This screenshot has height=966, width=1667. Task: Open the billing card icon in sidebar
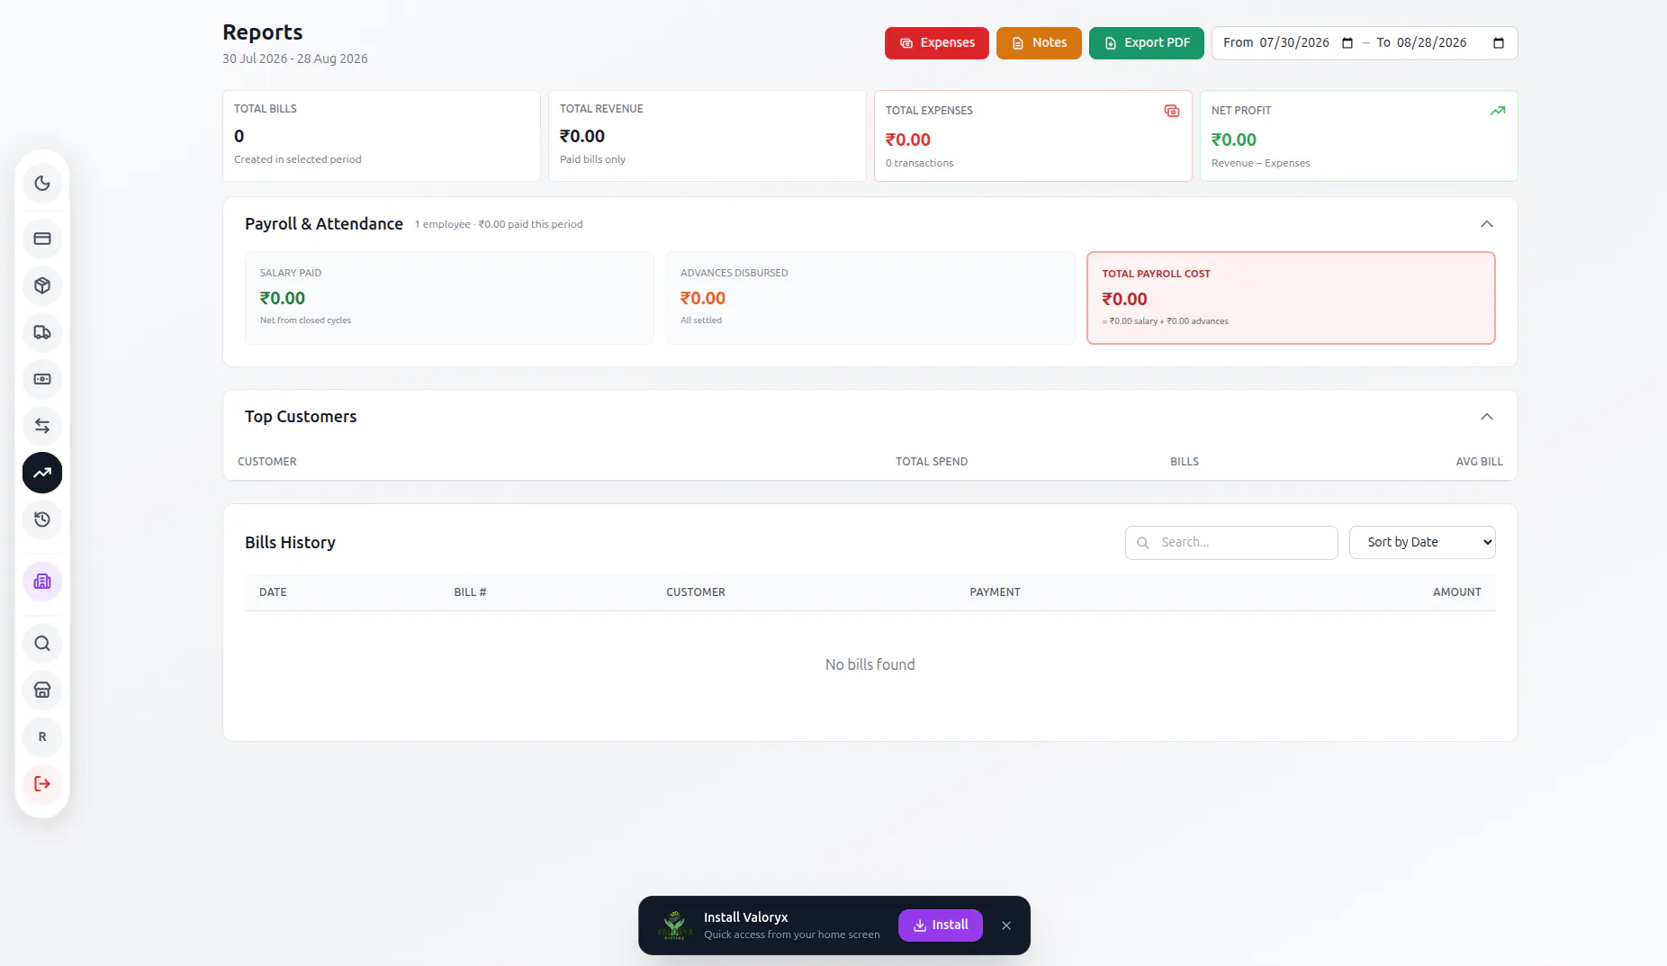pyautogui.click(x=42, y=239)
